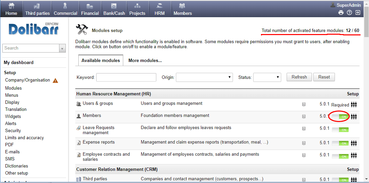Show help info for Leave Requests management
This screenshot has width=369, height=183.
pyautogui.click(x=304, y=129)
